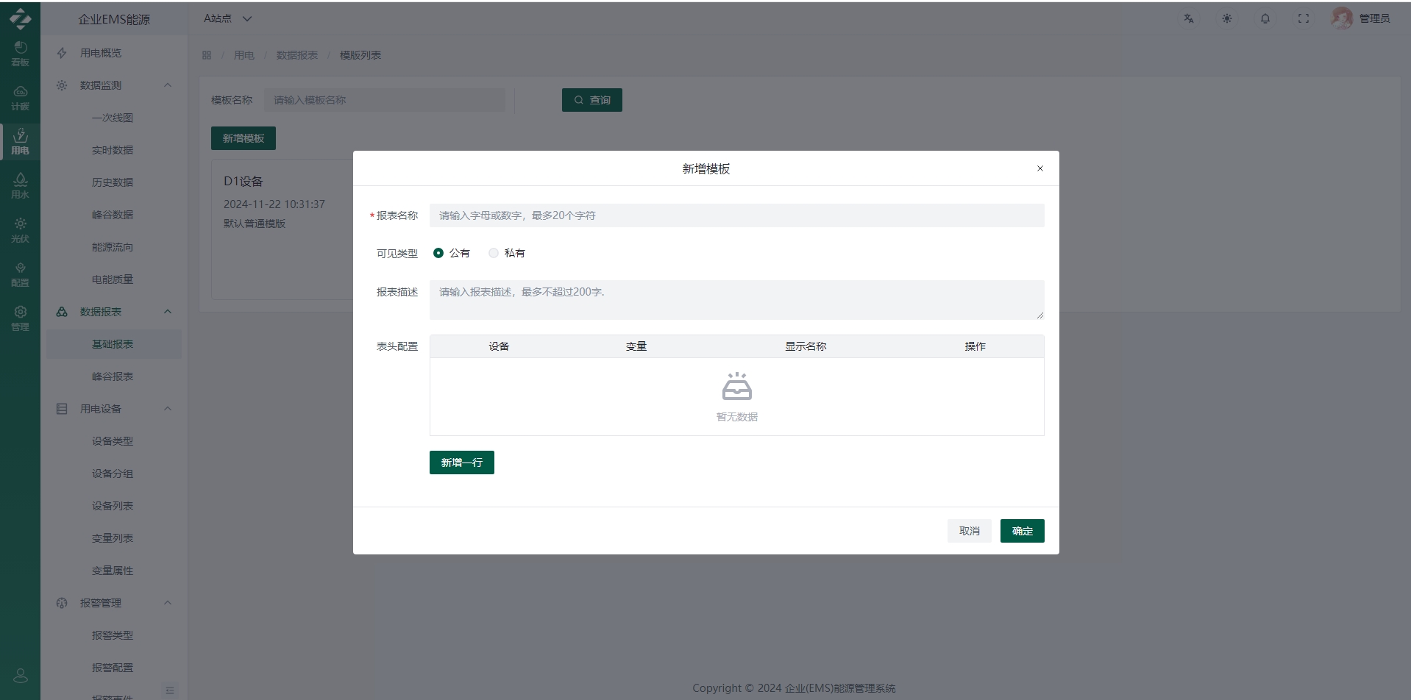This screenshot has width=1411, height=700.
Task: Click the 报表名称 input field
Action: (736, 215)
